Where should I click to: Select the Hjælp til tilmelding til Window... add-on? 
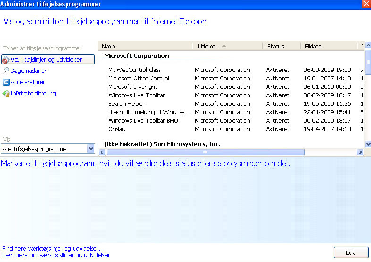tap(149, 112)
